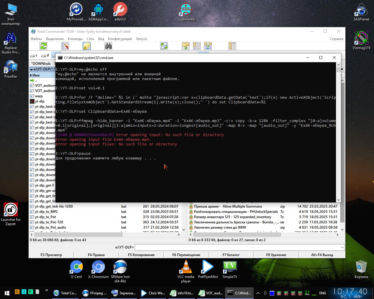Expand taskbar quick-launch overflow chevron
The width and height of the screenshot is (374, 299).
coord(46,291)
